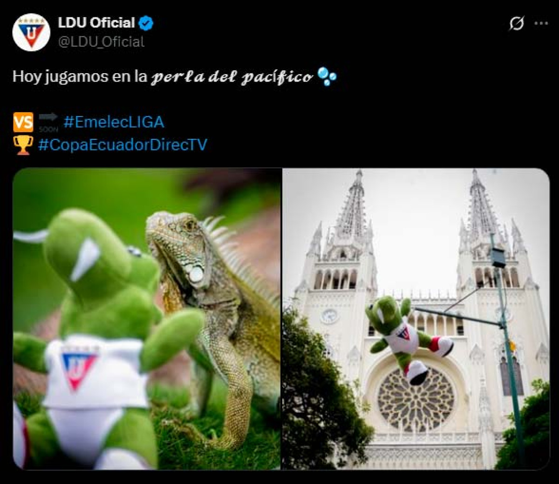
Task: Click the 'Hoy jugamos en la' tweet text
Action: tap(80, 76)
